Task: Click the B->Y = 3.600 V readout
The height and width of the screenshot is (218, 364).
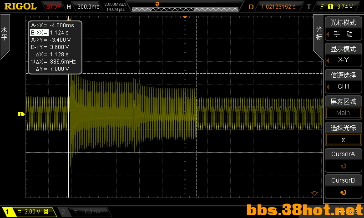Action: (50, 47)
